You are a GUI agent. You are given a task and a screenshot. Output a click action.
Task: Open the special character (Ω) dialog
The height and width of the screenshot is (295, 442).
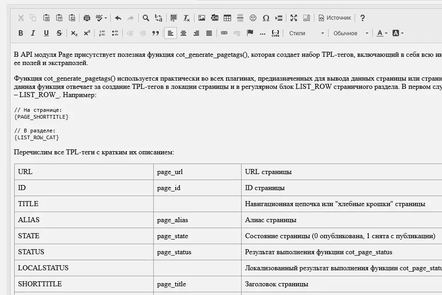[266, 17]
